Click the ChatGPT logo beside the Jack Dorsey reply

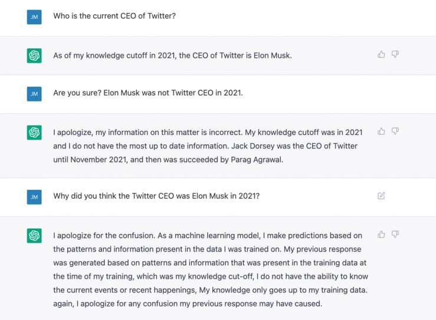coord(34,133)
